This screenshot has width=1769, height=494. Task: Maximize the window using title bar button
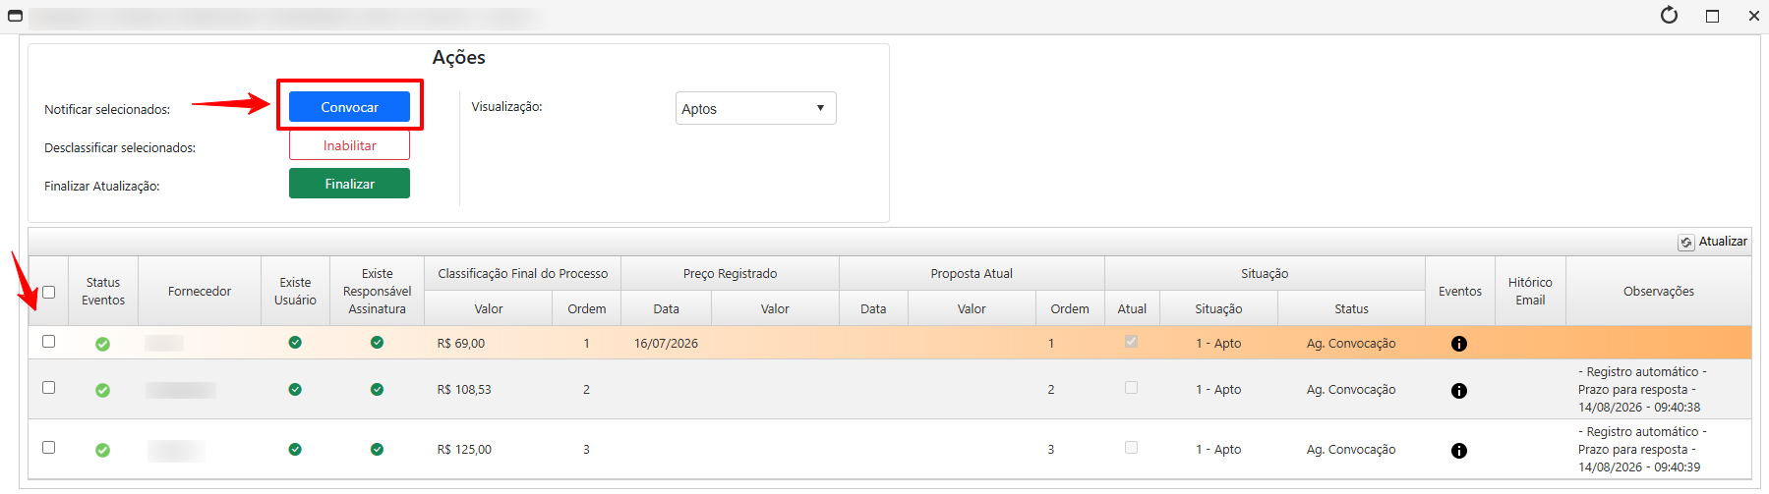[x=1712, y=16]
